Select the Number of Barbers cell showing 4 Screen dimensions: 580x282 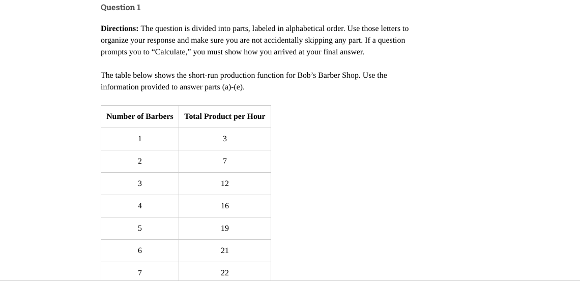coord(140,206)
